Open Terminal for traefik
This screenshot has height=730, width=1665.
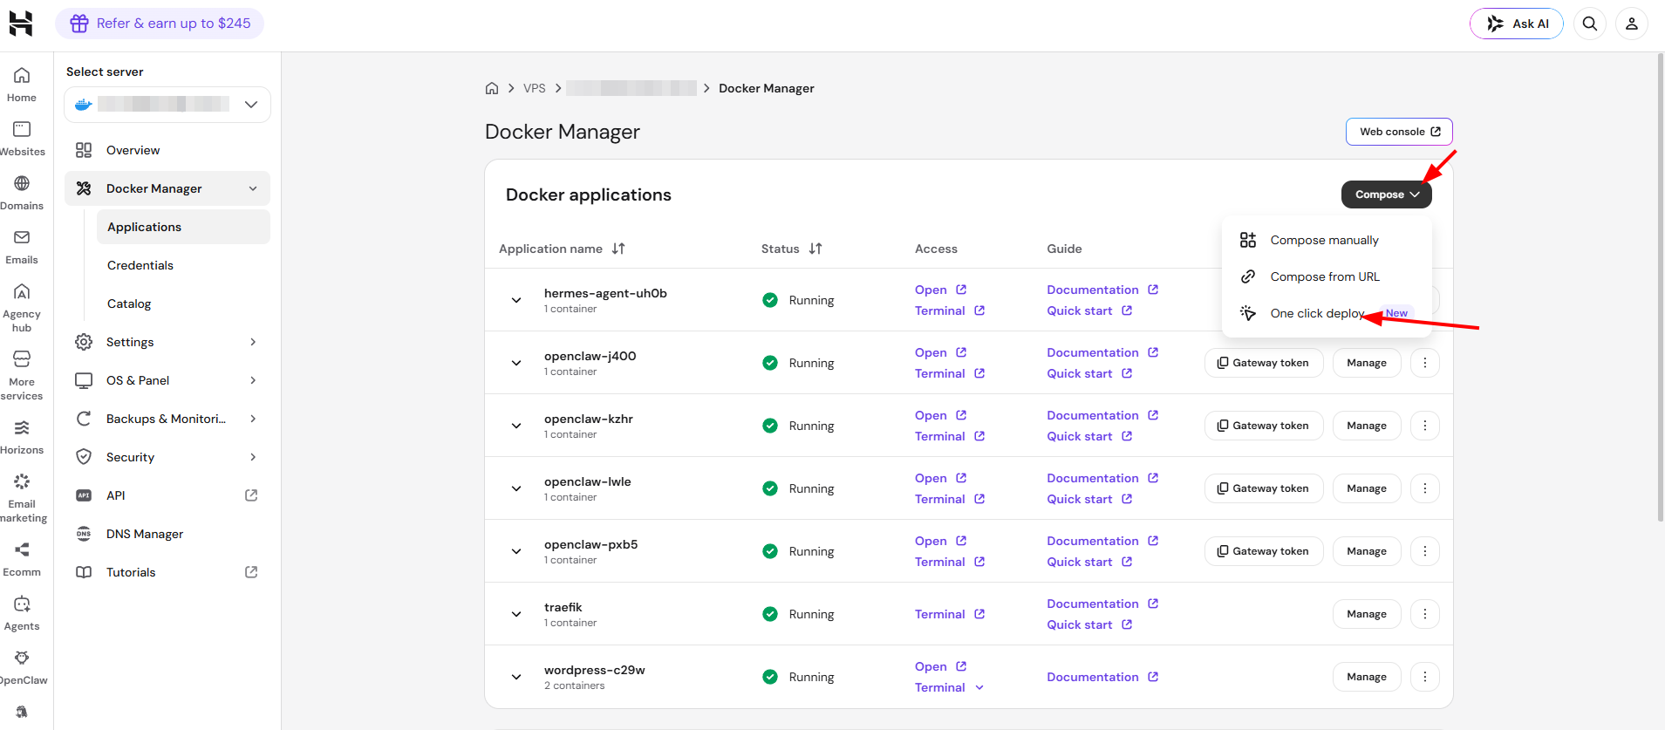click(950, 614)
